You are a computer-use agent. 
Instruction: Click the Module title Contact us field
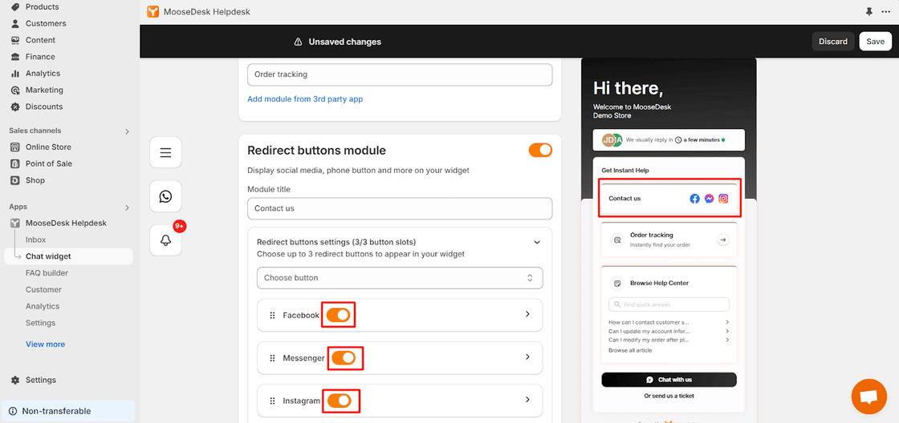point(400,208)
